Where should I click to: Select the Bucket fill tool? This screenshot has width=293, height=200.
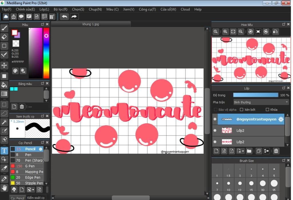click(x=4, y=85)
